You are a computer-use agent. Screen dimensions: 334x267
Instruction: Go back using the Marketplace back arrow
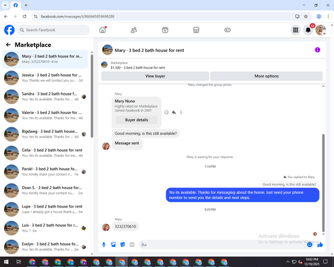pyautogui.click(x=8, y=45)
